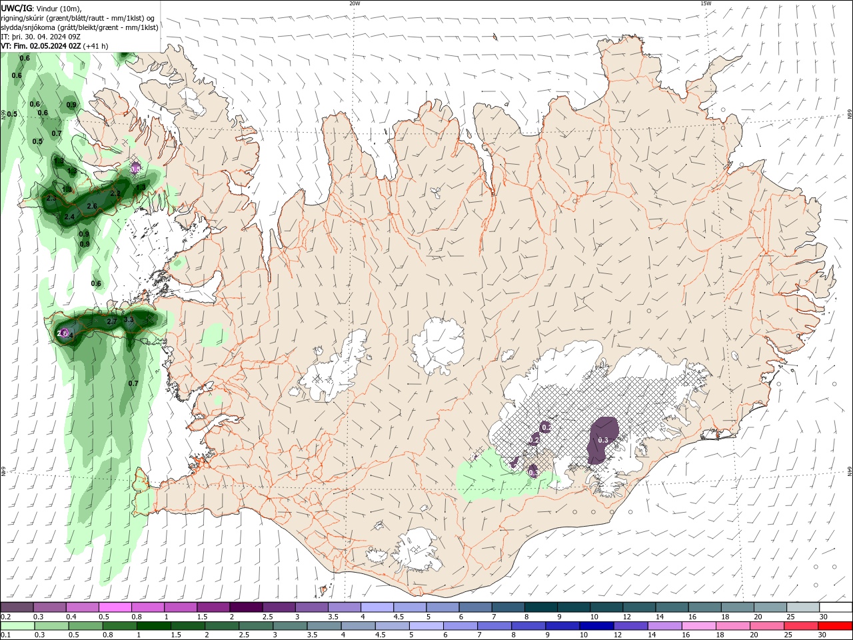This screenshot has width=853, height=640.
Task: Click the '2.7' rainfall value on the map
Action: (x=112, y=321)
